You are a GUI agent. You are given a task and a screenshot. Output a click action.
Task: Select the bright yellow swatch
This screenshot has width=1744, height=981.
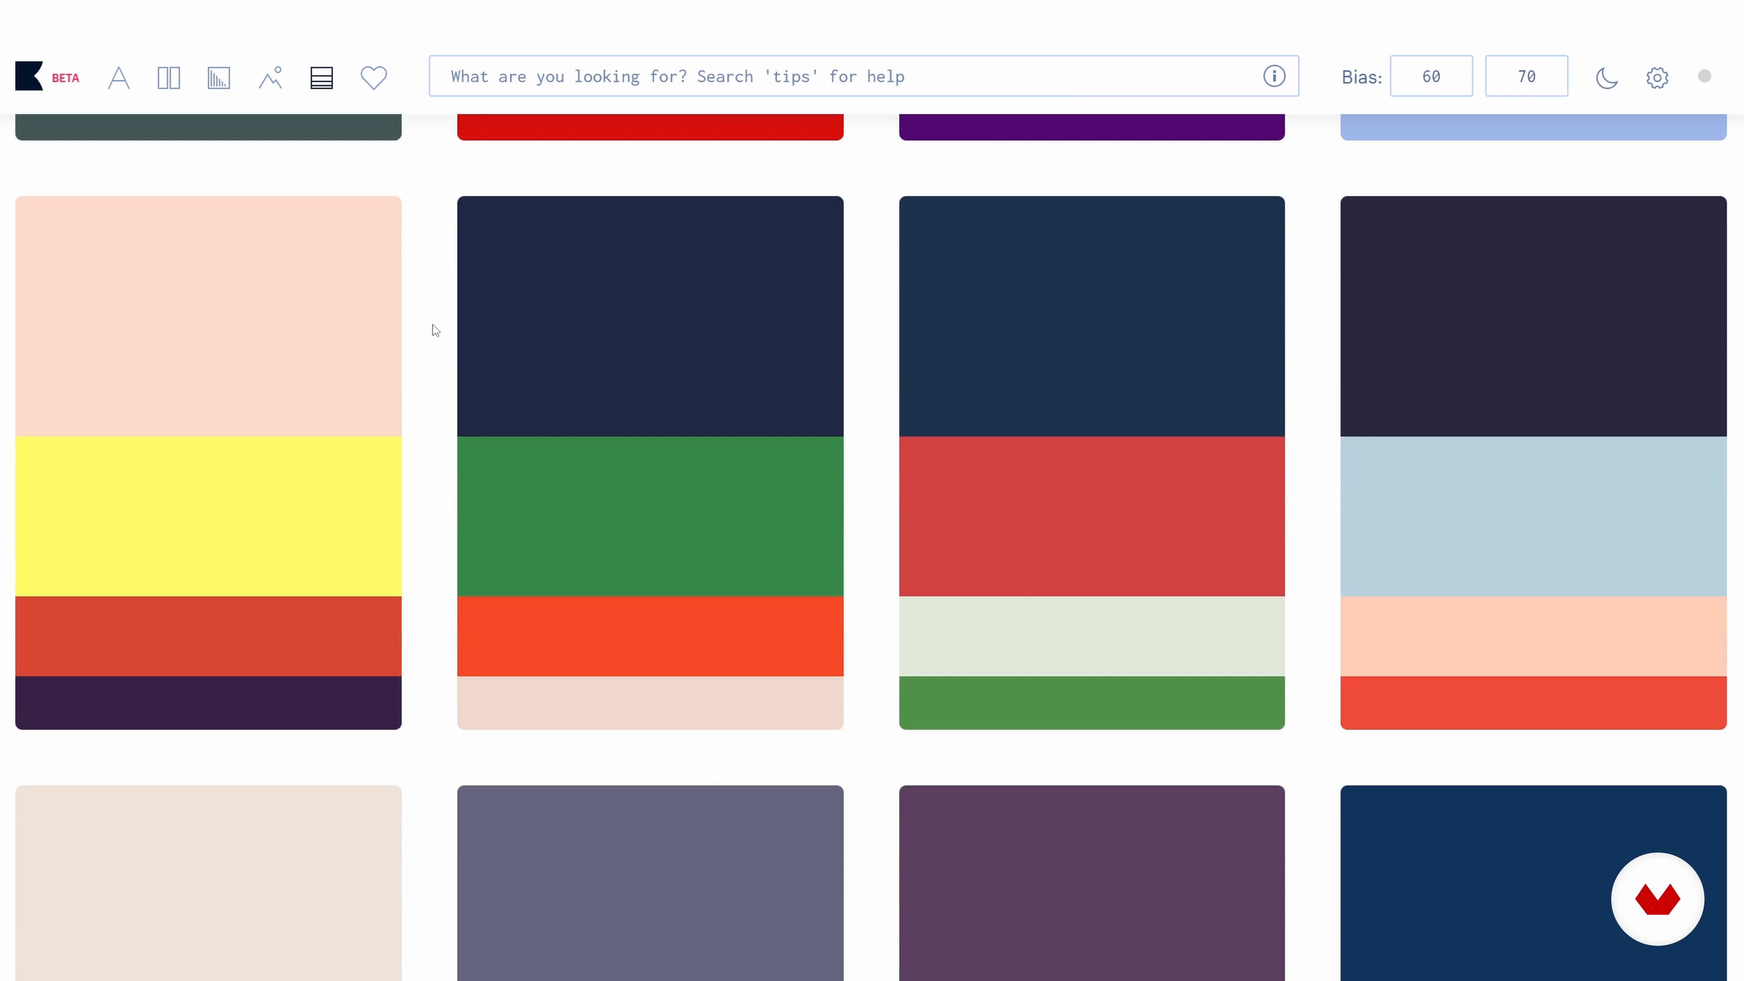(208, 516)
